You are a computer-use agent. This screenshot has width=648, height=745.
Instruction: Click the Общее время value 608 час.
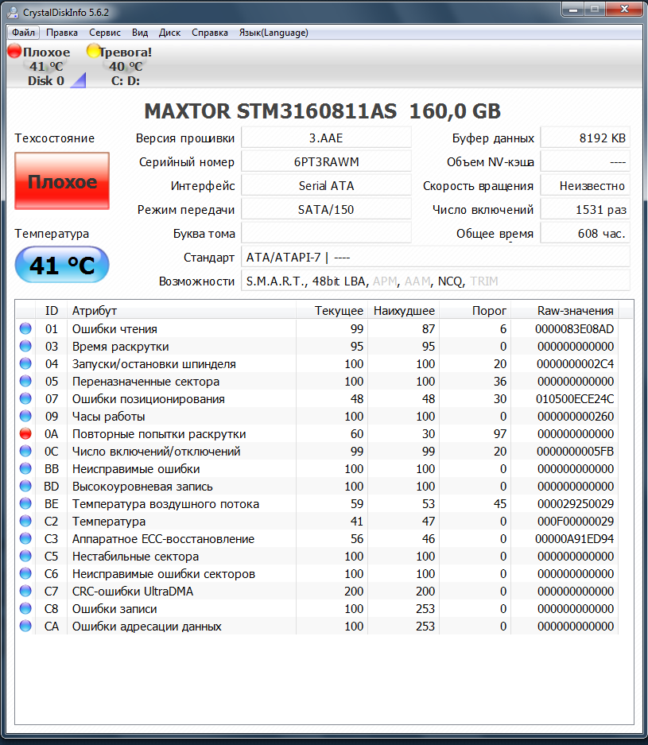coord(585,233)
